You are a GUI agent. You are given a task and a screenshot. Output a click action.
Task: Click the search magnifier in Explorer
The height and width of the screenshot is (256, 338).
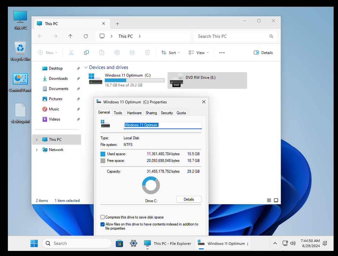[x=271, y=36]
